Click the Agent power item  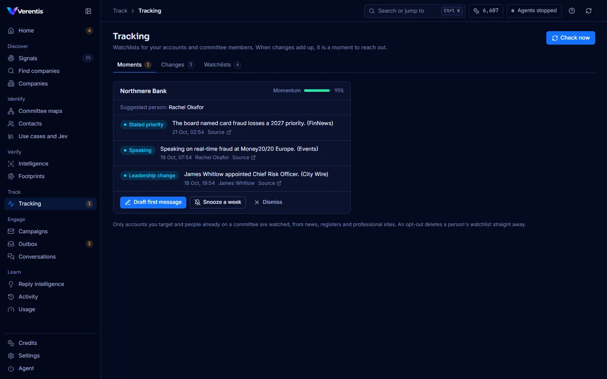pyautogui.click(x=50, y=368)
